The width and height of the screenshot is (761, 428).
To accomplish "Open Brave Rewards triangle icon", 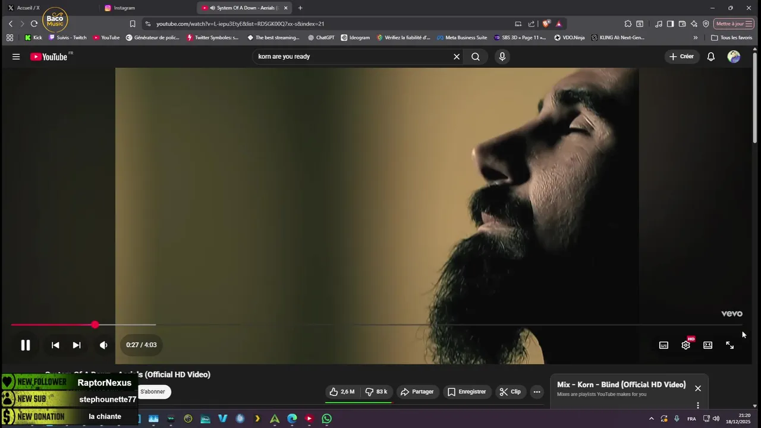I will 559,24.
